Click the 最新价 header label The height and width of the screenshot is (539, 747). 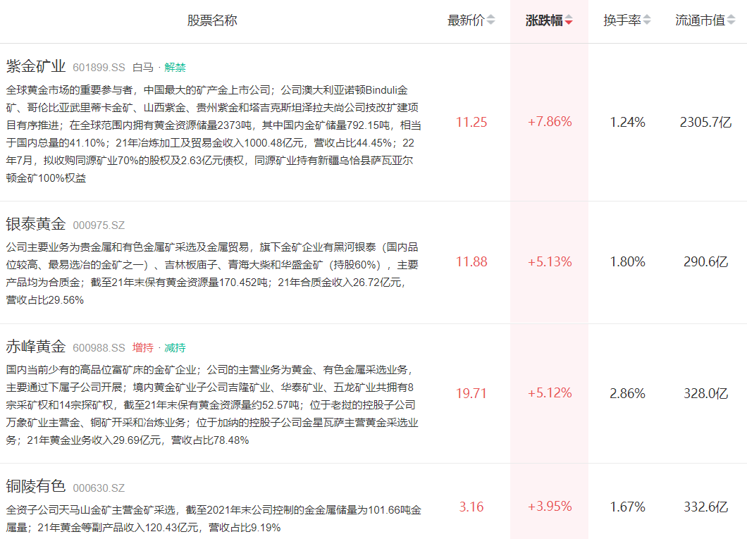[466, 20]
